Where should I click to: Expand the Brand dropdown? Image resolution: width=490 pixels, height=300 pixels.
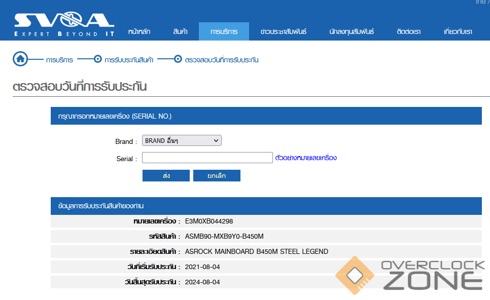tap(182, 140)
